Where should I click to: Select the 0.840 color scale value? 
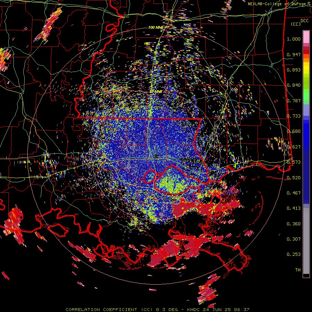(x=294, y=85)
